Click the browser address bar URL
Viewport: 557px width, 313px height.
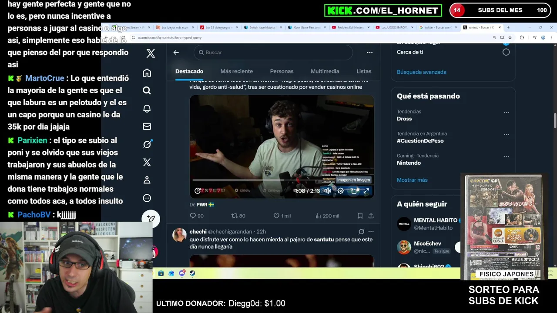pyautogui.click(x=170, y=38)
